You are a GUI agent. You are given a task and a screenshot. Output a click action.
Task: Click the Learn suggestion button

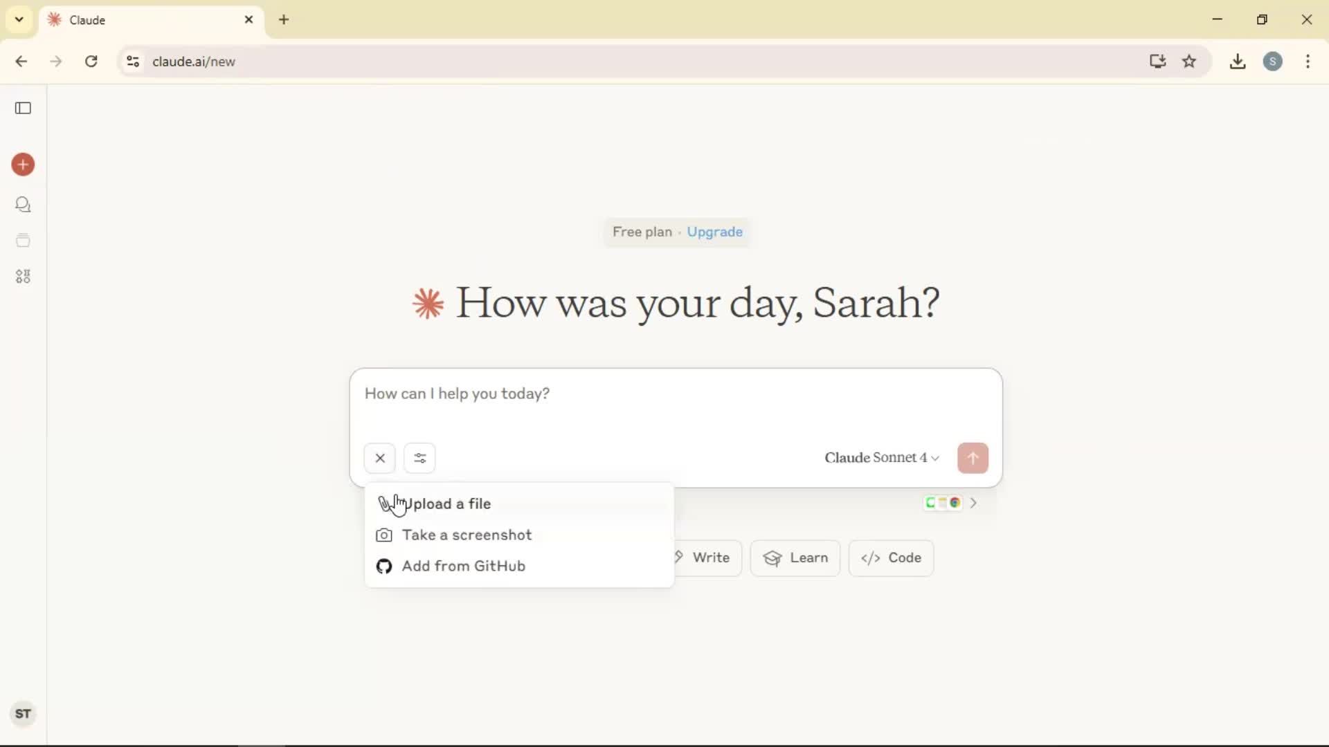(795, 557)
